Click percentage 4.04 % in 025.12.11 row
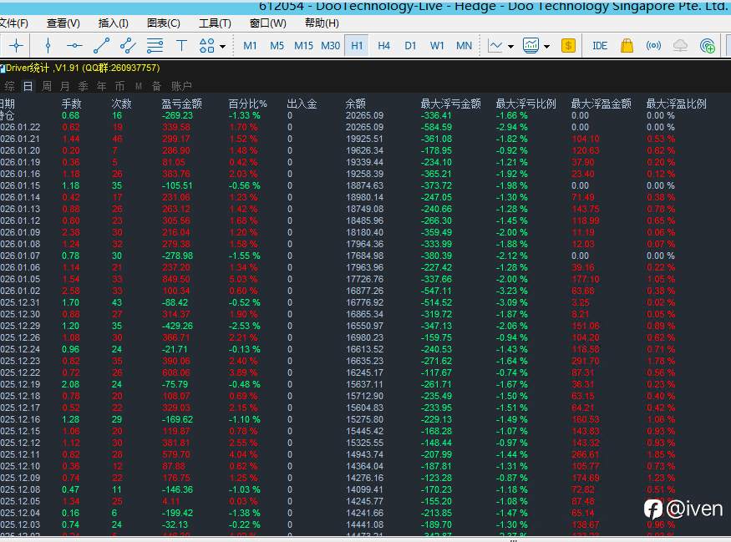731x542 pixels. coord(243,454)
